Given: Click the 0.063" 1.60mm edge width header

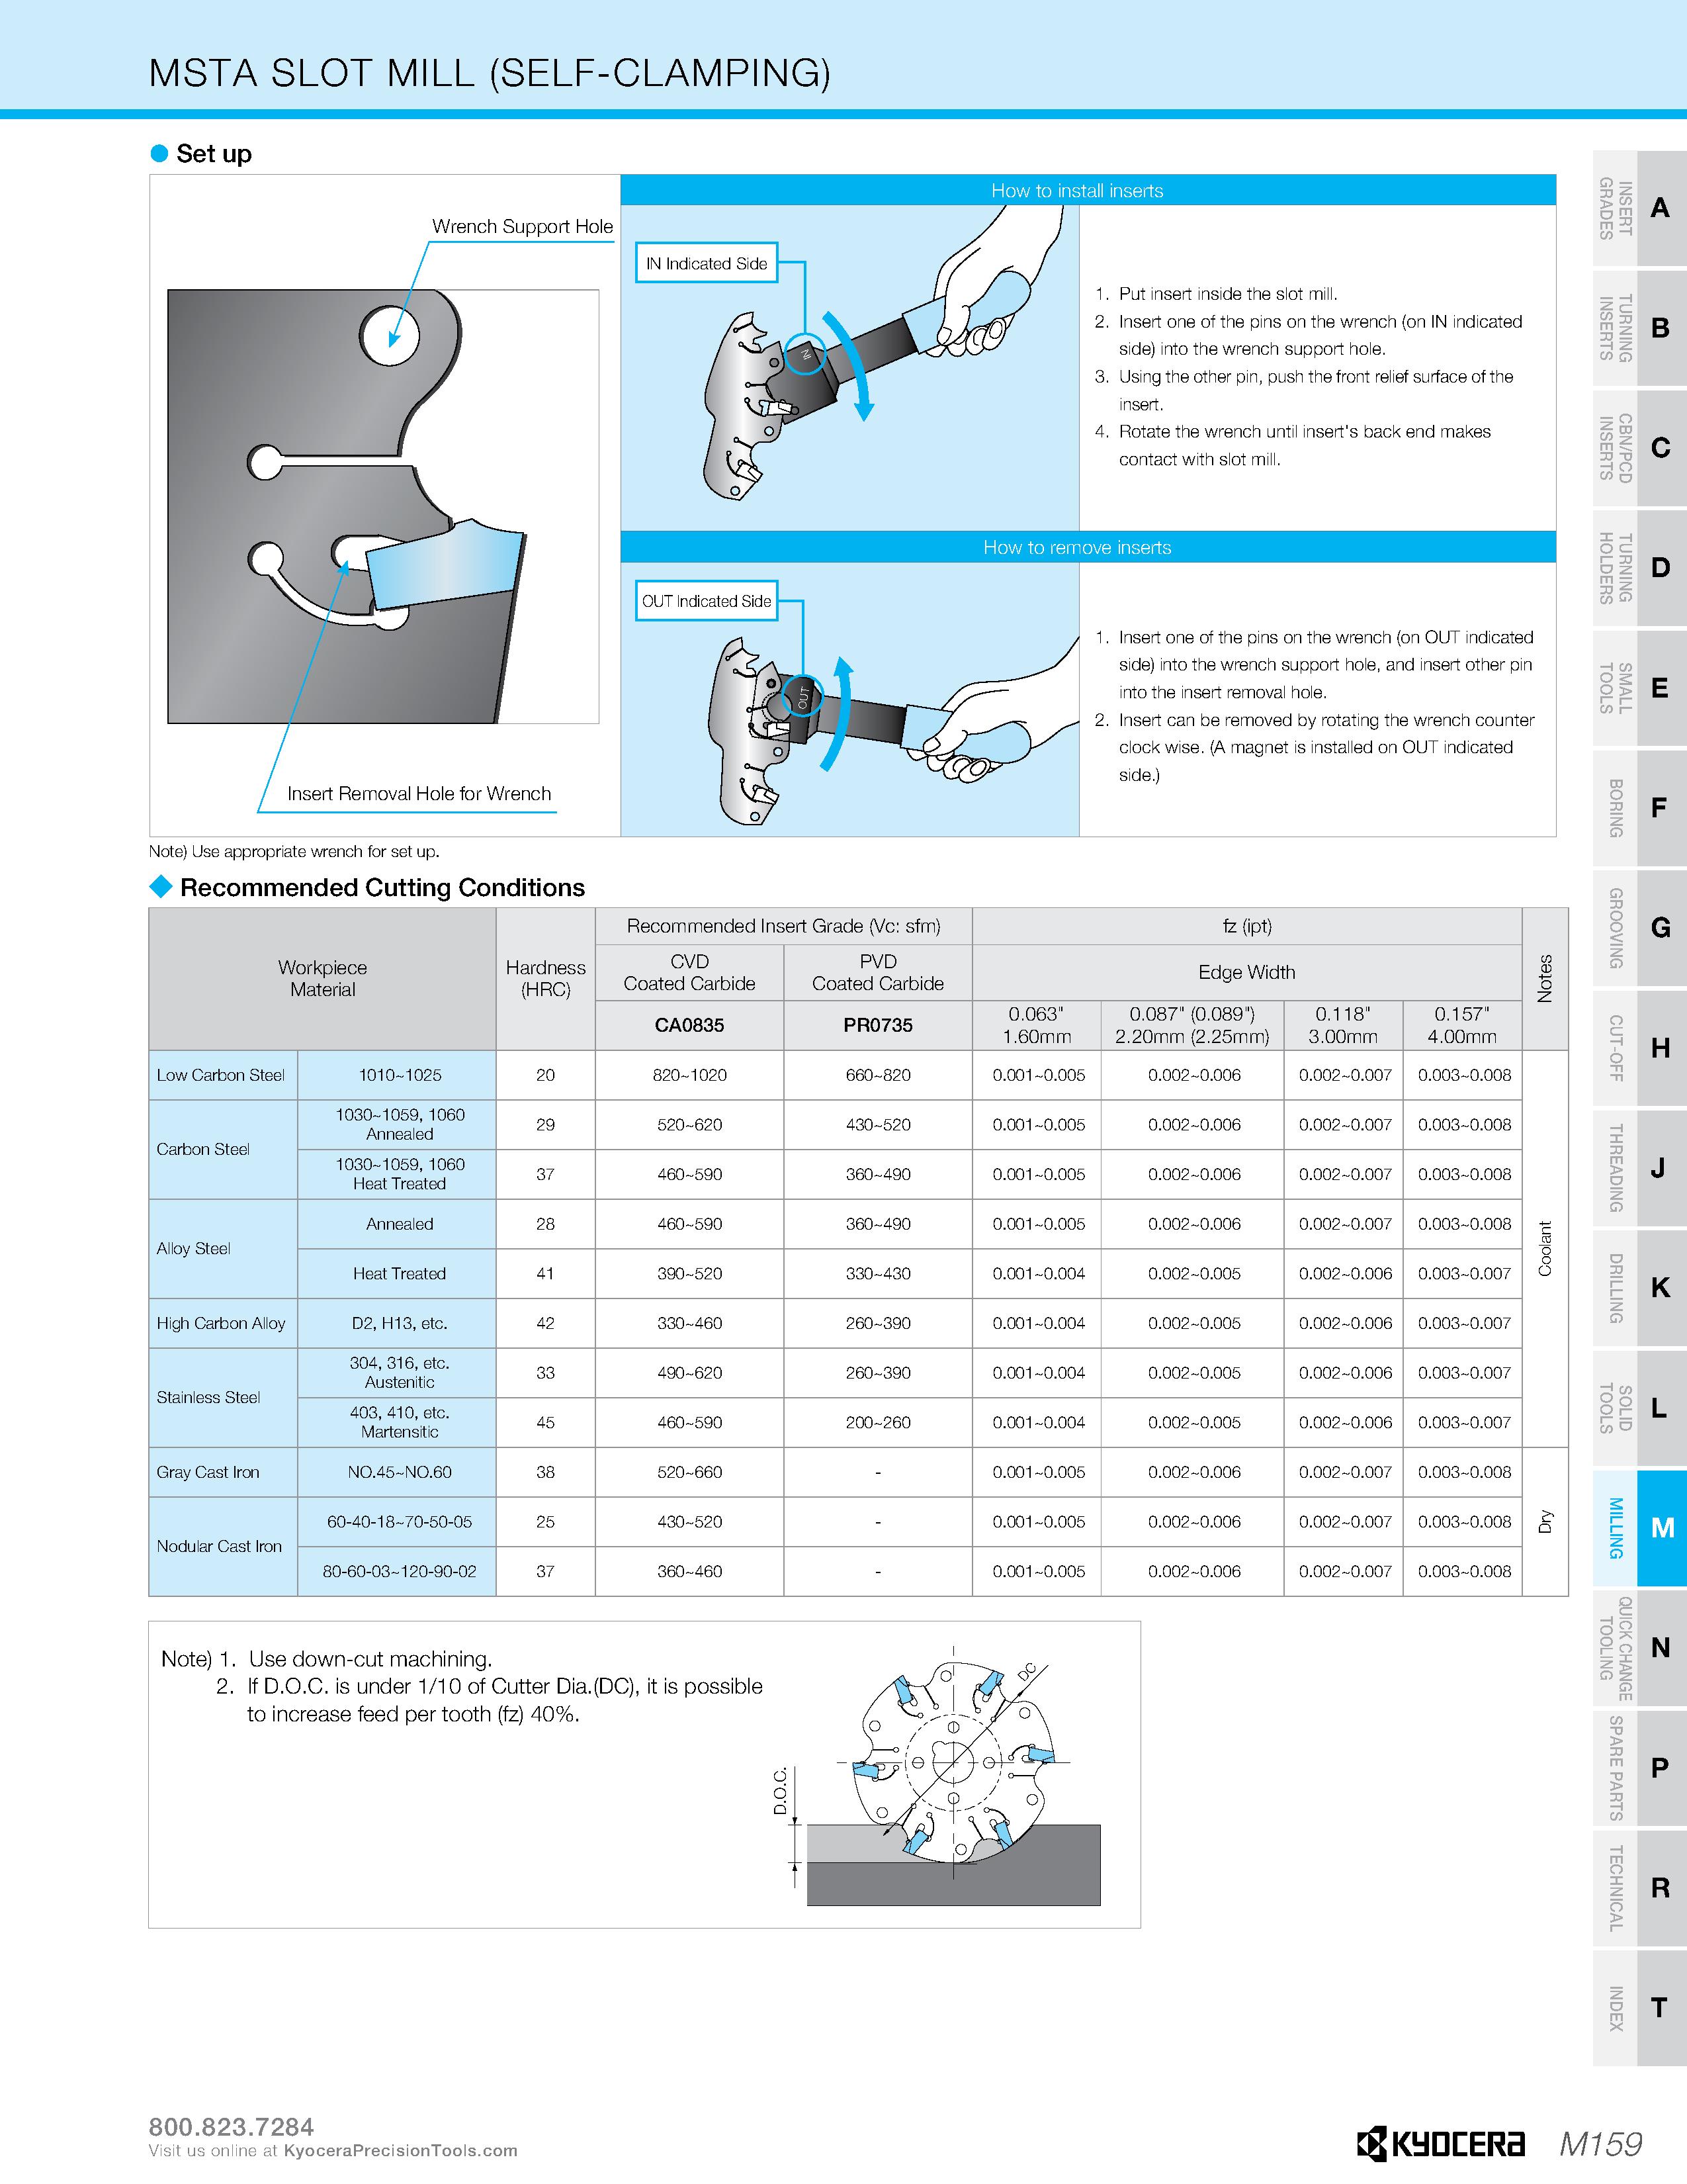Looking at the screenshot, I should point(1037,1025).
